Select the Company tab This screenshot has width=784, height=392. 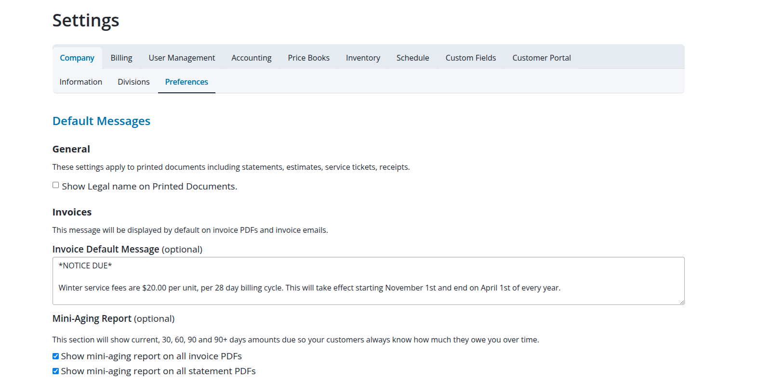point(77,58)
